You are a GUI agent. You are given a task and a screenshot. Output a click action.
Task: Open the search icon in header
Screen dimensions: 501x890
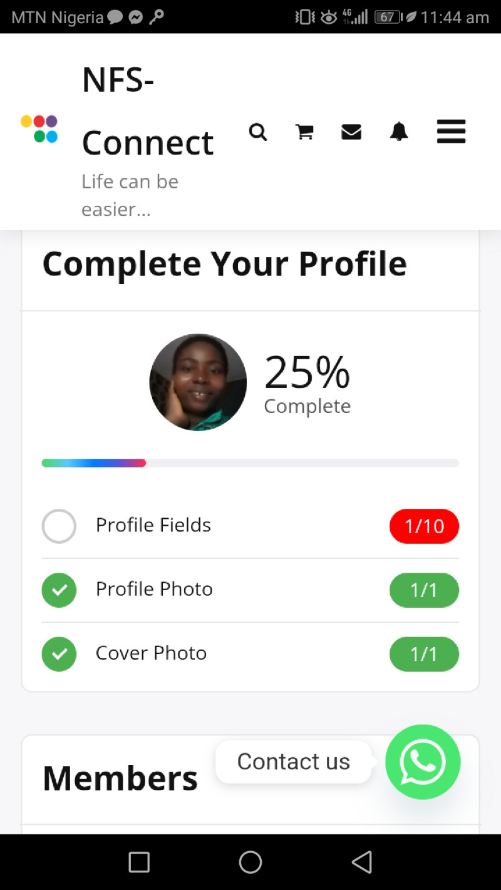(x=258, y=132)
